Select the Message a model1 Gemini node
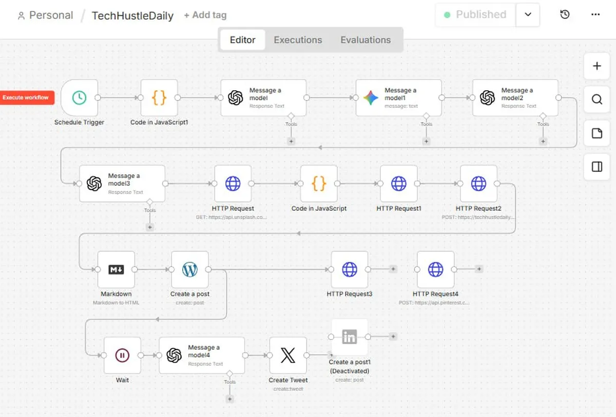This screenshot has height=417, width=616. [x=399, y=97]
